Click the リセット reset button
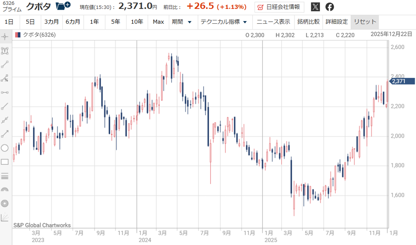 [365, 22]
